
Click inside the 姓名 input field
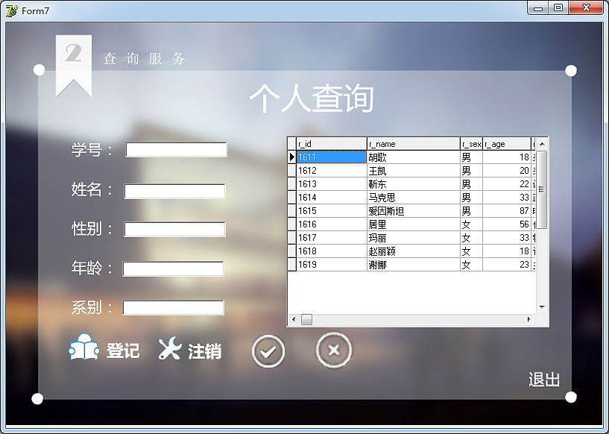174,191
